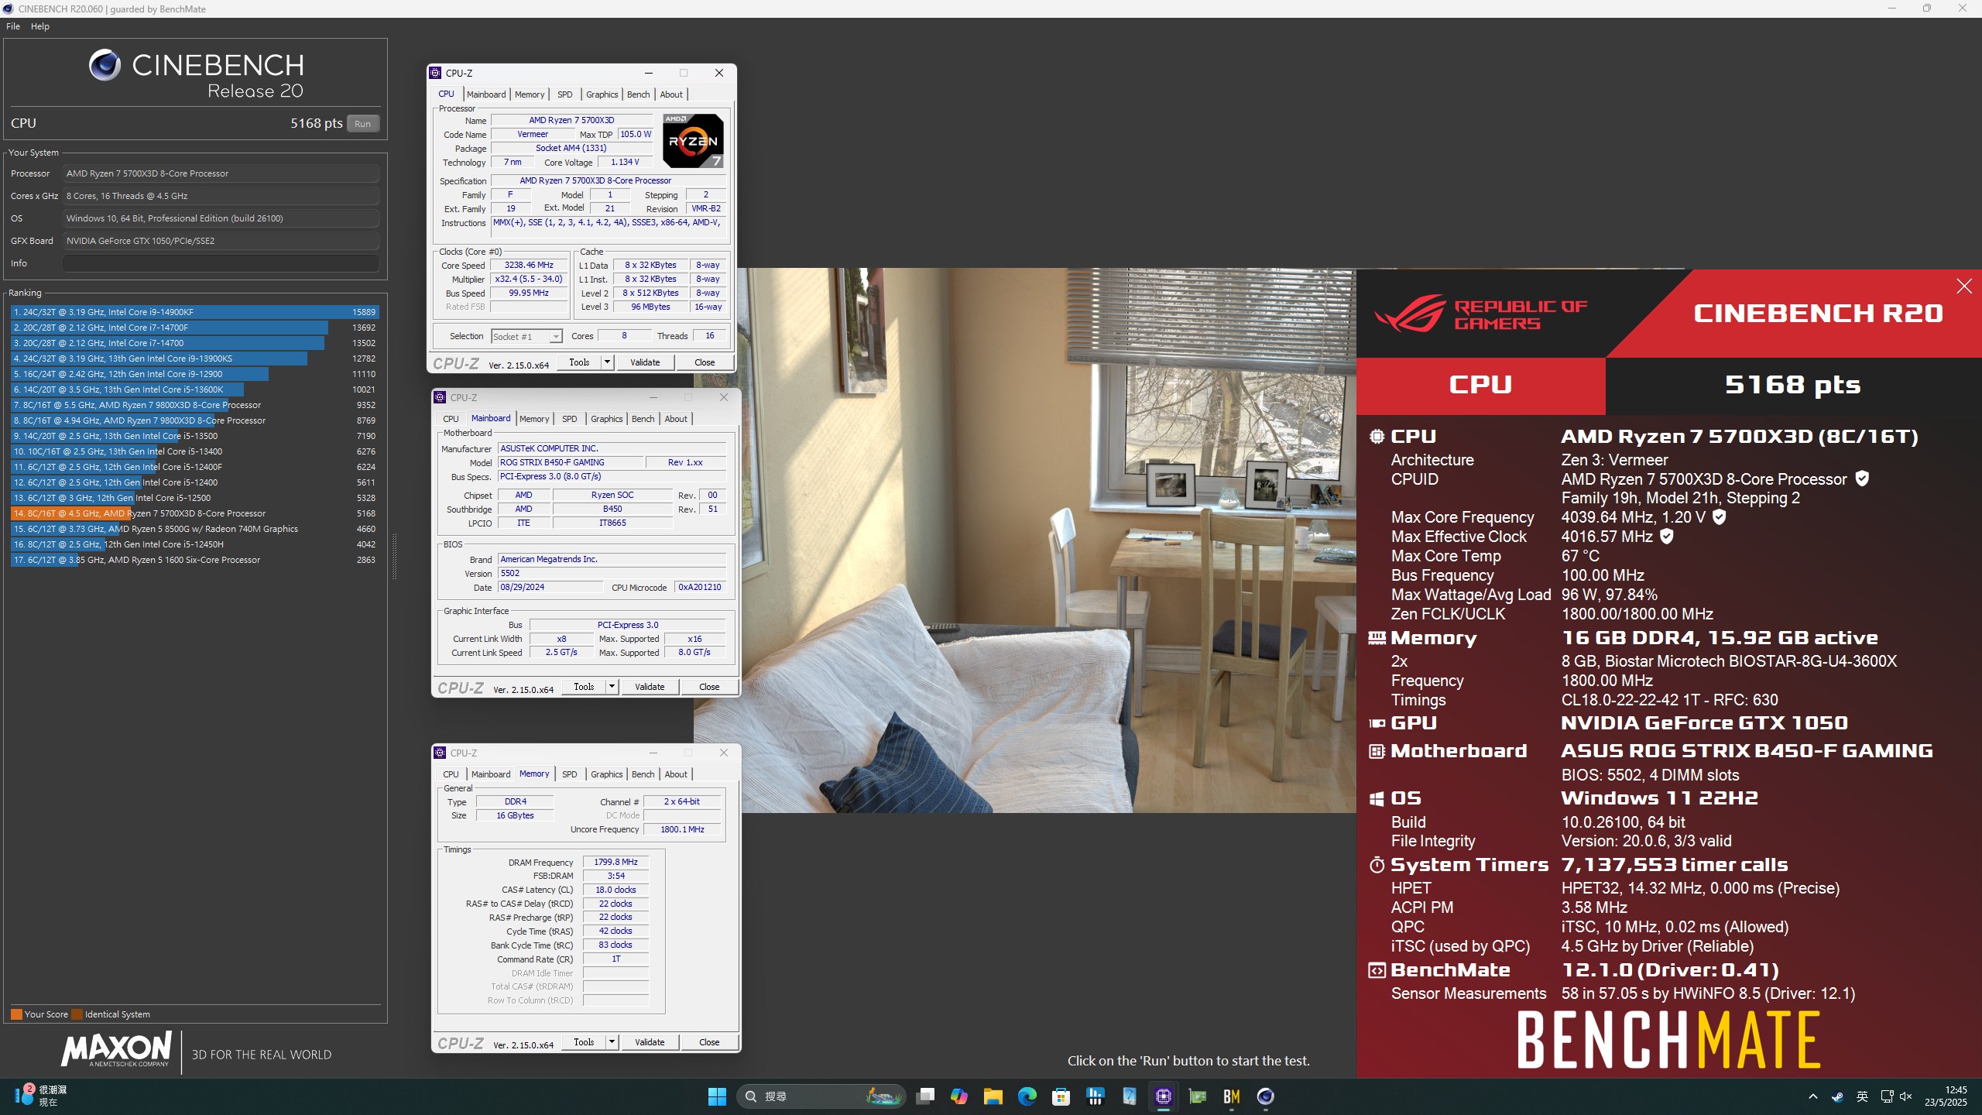
Task: Open SPD tab in the Mainboard CPU-Z window
Action: coord(570,419)
